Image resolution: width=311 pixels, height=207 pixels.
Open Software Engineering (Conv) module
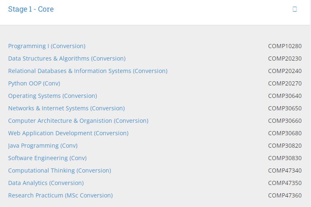[x=47, y=158]
